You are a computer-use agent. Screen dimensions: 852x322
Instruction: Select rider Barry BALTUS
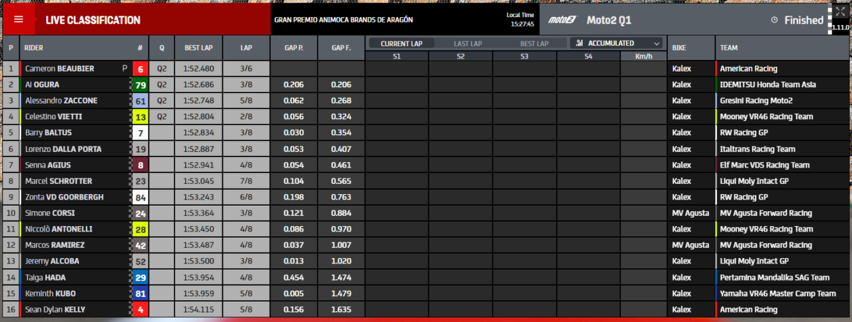click(x=48, y=133)
